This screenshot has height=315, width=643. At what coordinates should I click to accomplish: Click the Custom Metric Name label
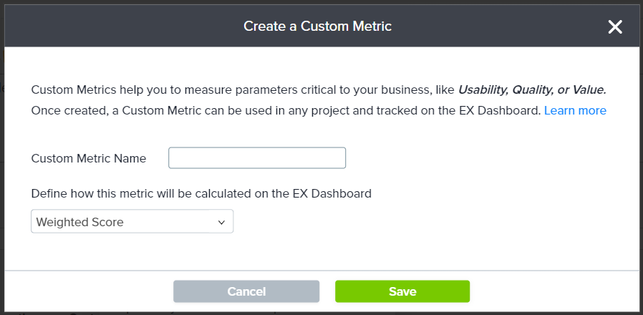89,158
